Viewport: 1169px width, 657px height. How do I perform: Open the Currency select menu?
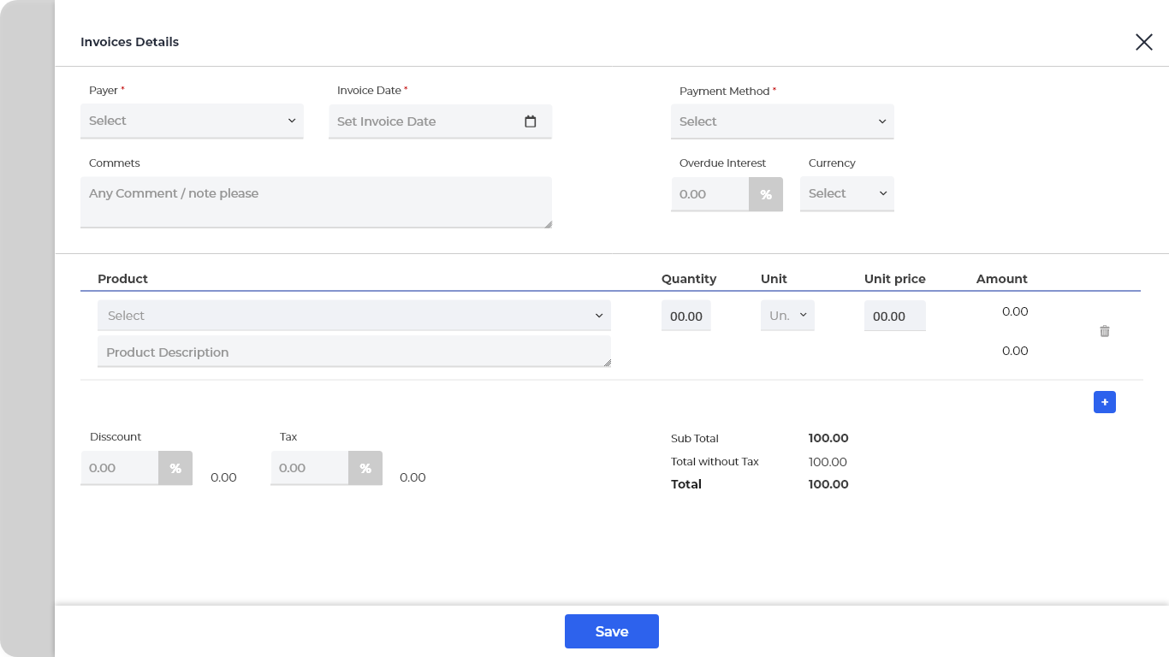846,193
